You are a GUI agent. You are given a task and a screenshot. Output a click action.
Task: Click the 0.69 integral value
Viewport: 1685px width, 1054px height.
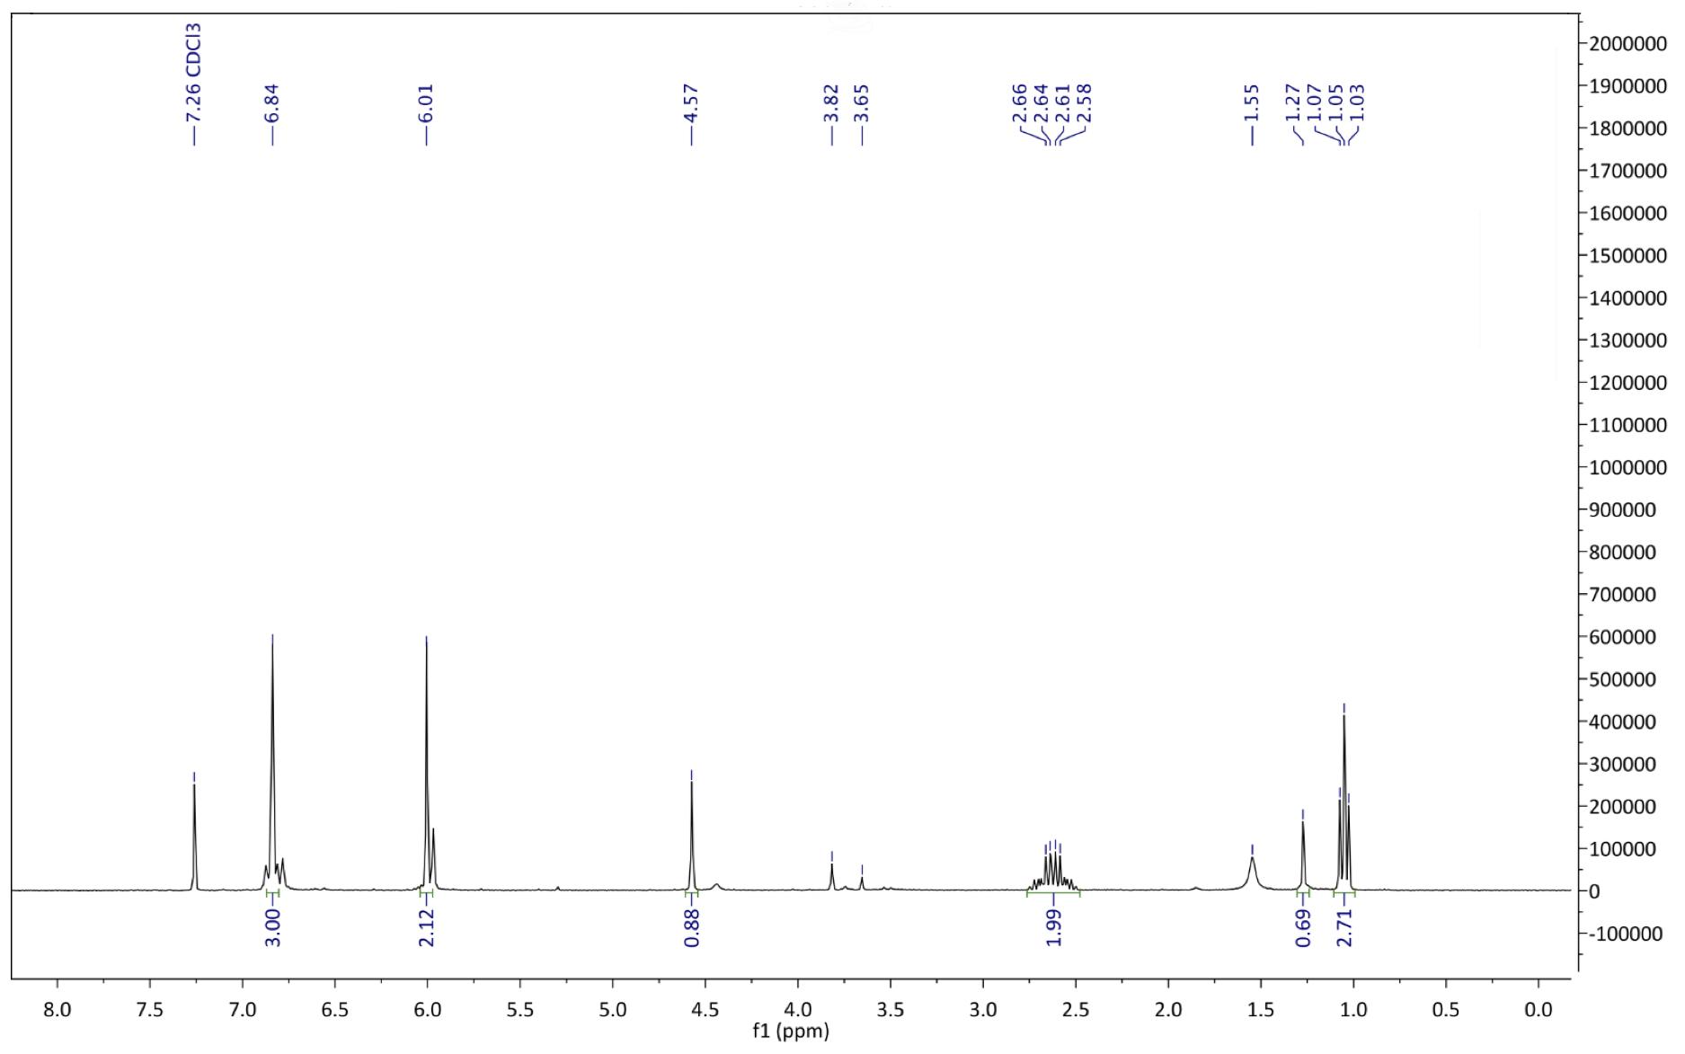1303,927
